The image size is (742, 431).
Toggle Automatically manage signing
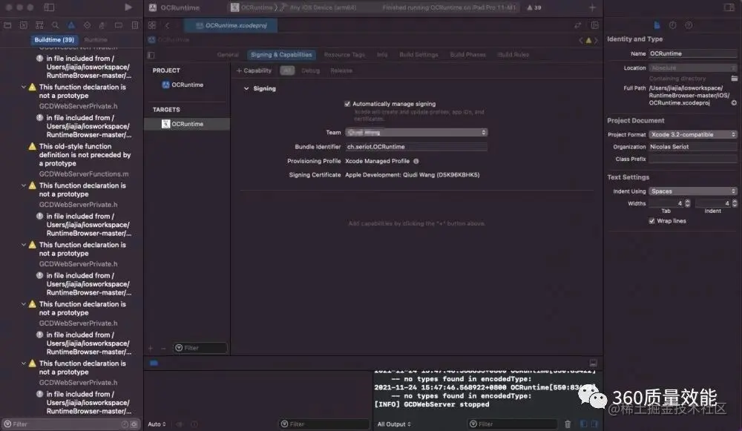[x=347, y=104]
